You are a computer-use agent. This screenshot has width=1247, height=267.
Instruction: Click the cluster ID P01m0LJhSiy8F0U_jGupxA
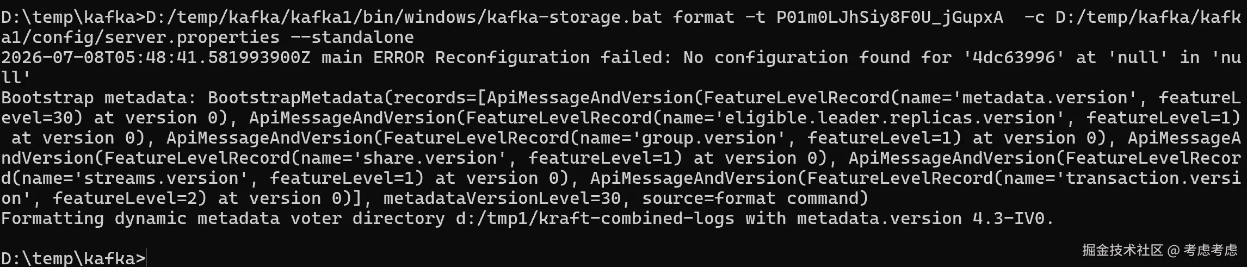click(x=889, y=17)
